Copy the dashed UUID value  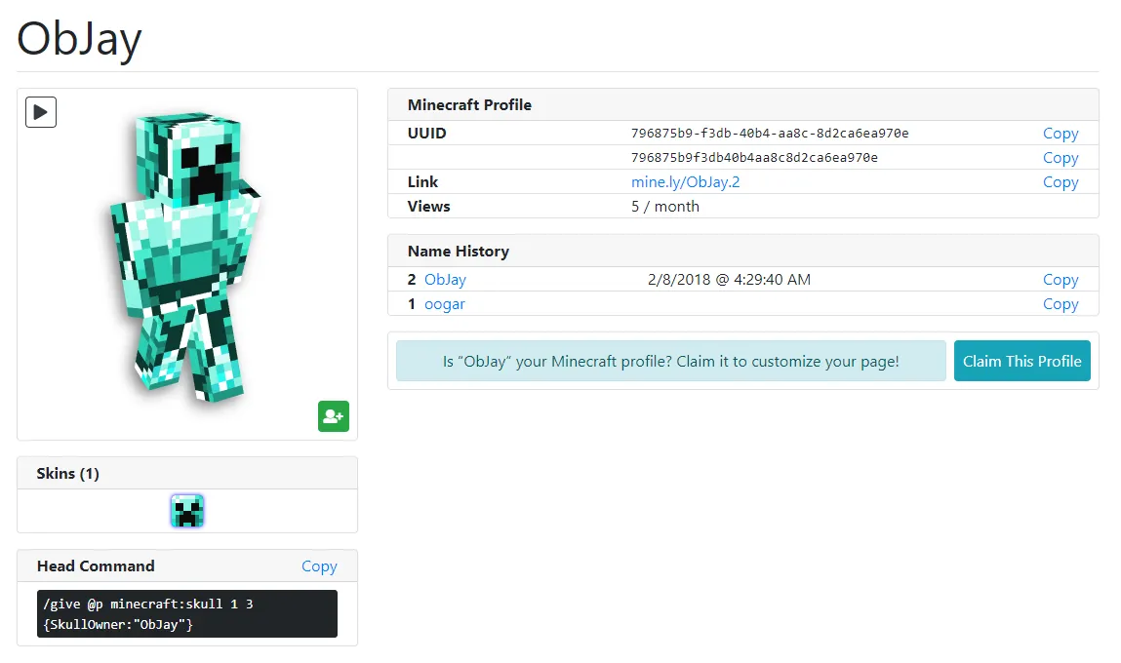[1061, 134]
